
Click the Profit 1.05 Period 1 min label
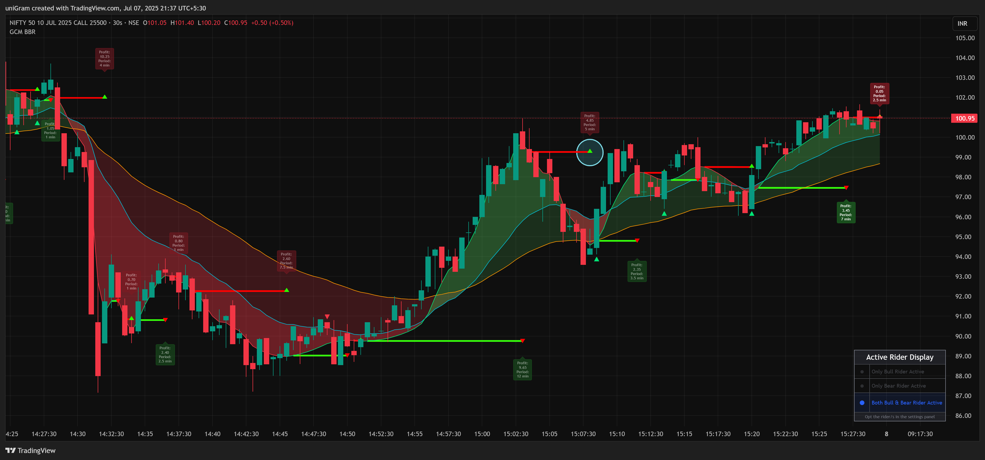coord(50,131)
